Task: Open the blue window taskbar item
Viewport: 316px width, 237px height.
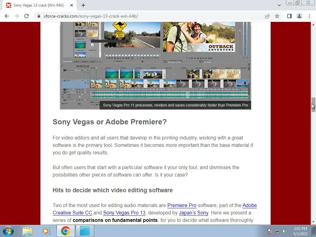Action: [x=85, y=231]
